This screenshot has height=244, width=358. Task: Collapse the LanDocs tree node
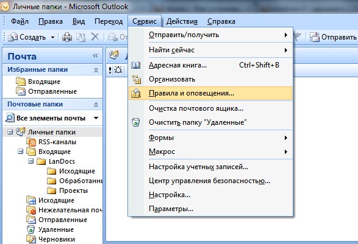30,161
